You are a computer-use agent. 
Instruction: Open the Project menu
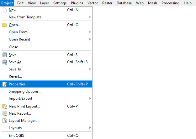(x=7, y=3)
